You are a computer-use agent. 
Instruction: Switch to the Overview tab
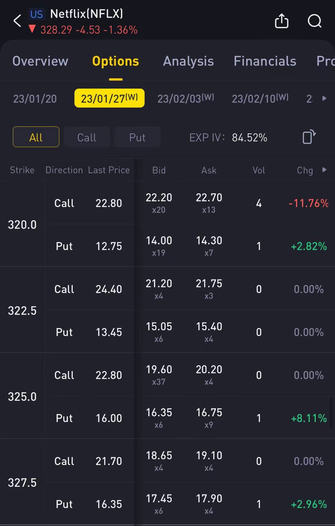[40, 61]
